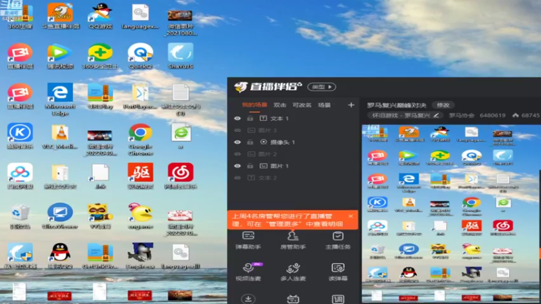This screenshot has height=304, width=541.
Task: Hide the 图片 1 layer with its eye icon
Action: pos(237,166)
